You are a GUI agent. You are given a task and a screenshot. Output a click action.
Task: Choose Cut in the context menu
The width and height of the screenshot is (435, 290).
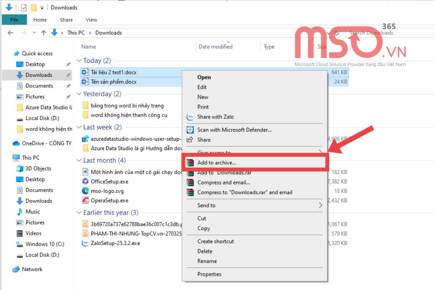point(202,218)
